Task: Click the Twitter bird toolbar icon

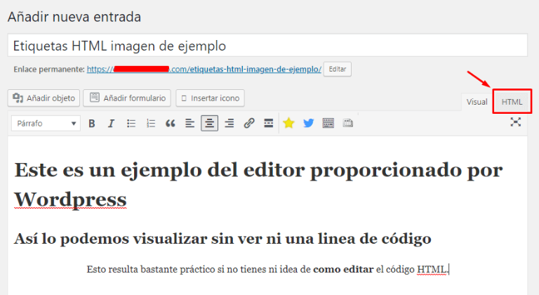Action: pos(308,123)
